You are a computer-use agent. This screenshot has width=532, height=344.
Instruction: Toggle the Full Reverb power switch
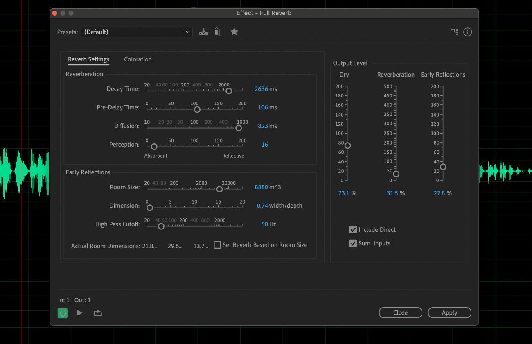62,312
